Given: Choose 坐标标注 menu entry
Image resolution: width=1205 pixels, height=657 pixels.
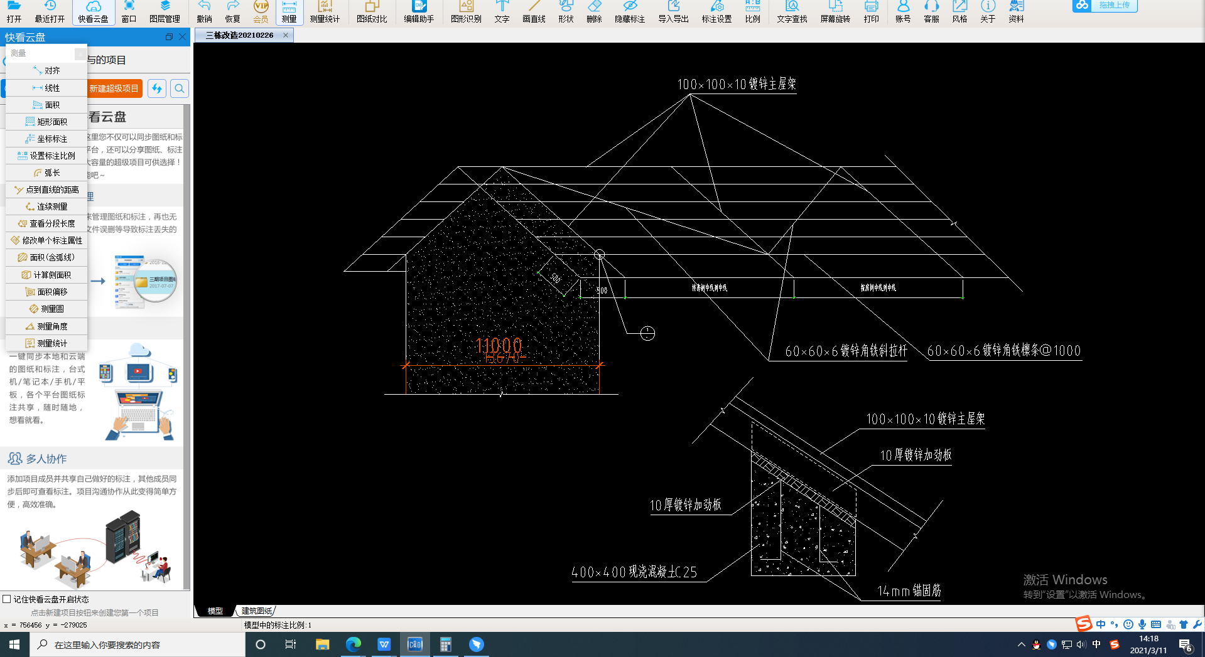Looking at the screenshot, I should [x=46, y=139].
